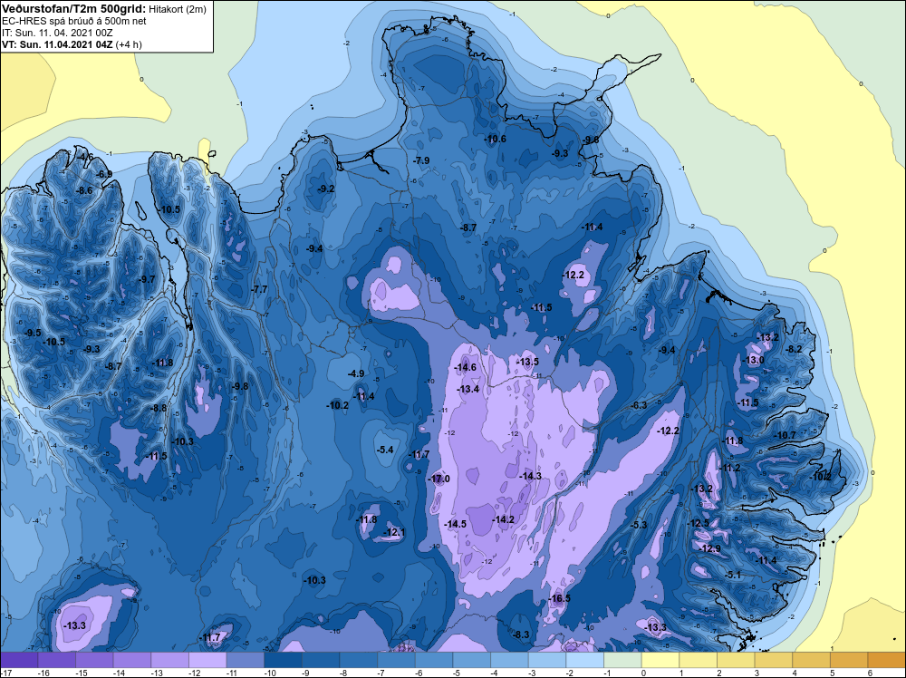The image size is (906, 678).
Task: Click the -13.5 temperature value
Action: (x=527, y=362)
